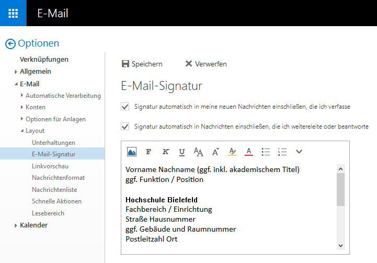Screen dimensions: 377x263
Task: Open Verknüpfungen settings
Action: pyautogui.click(x=44, y=60)
